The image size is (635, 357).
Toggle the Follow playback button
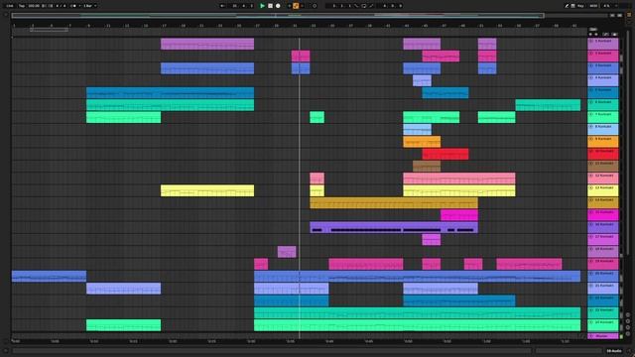point(222,6)
